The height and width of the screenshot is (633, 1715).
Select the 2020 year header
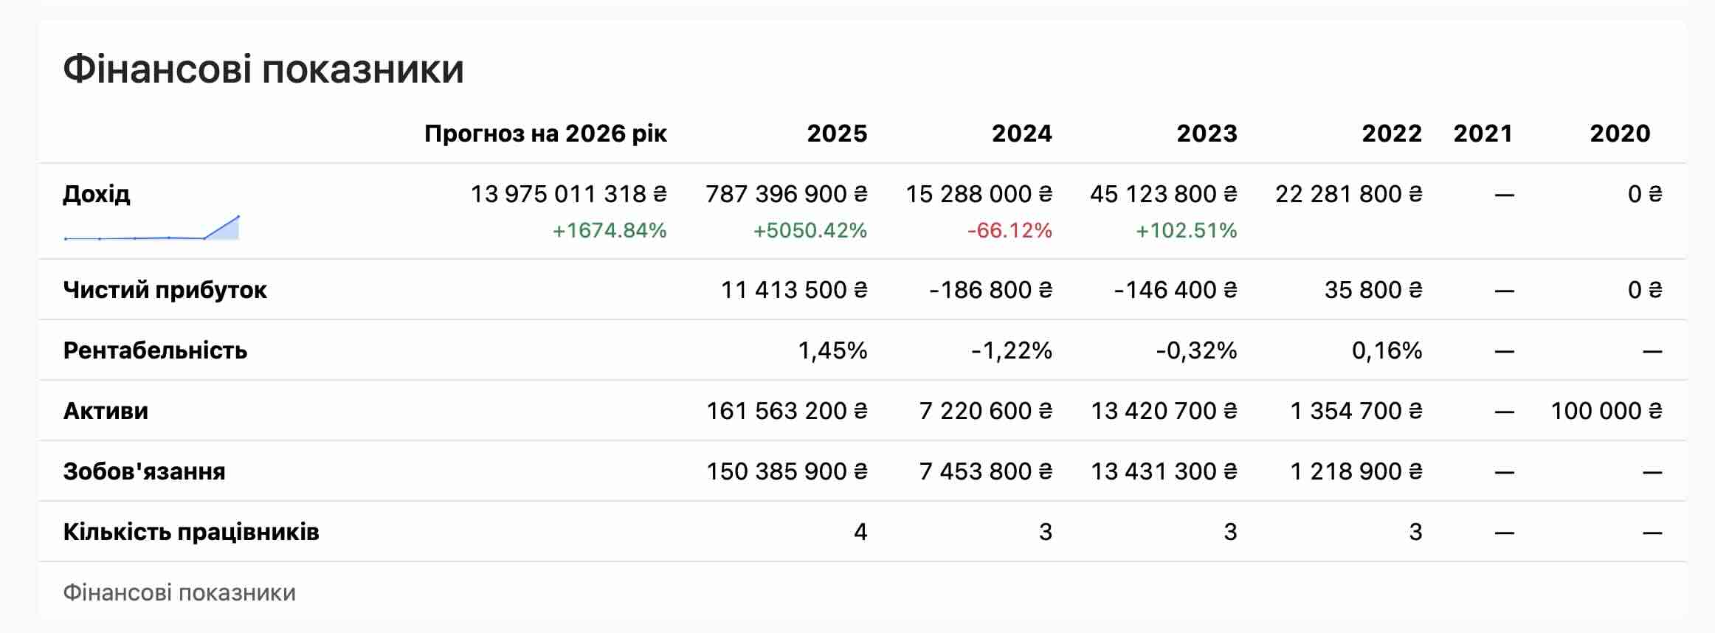1620,134
